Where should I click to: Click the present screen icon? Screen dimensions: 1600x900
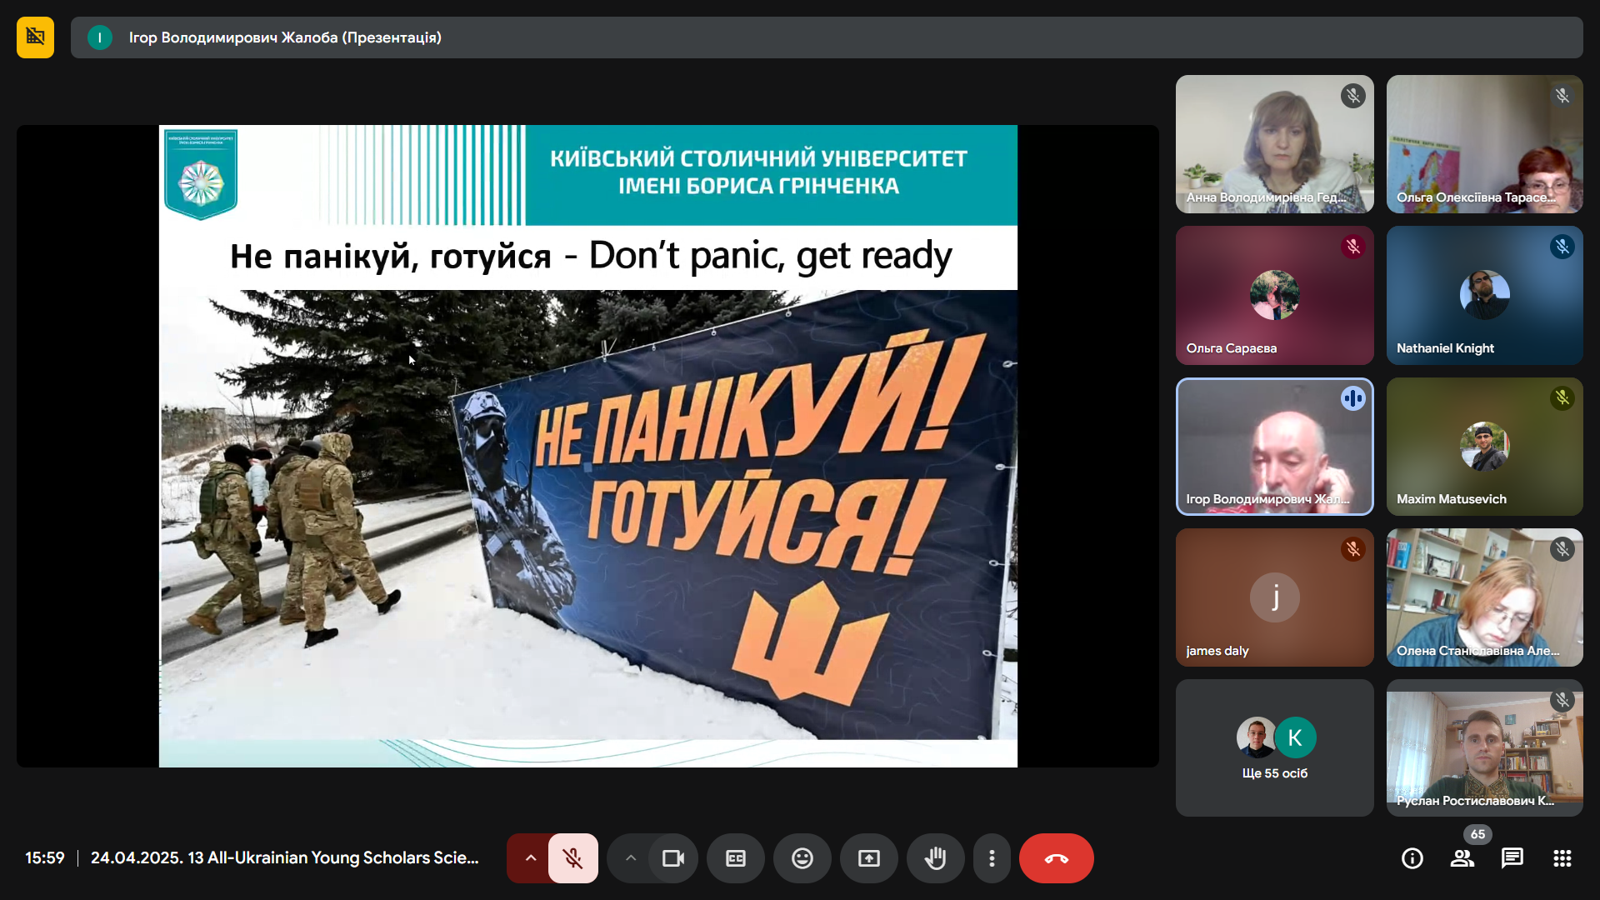click(x=868, y=858)
